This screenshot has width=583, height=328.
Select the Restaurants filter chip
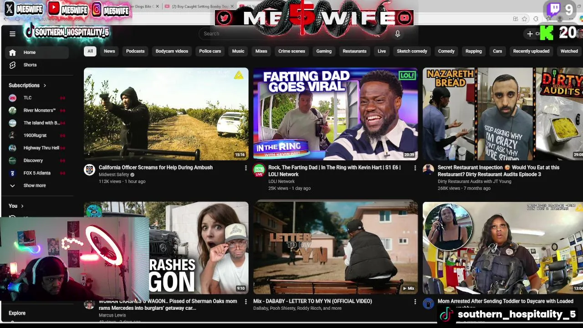[x=354, y=51]
